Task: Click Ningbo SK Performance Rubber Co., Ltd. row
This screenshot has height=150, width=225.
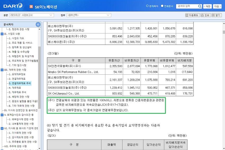Action: coord(73,72)
